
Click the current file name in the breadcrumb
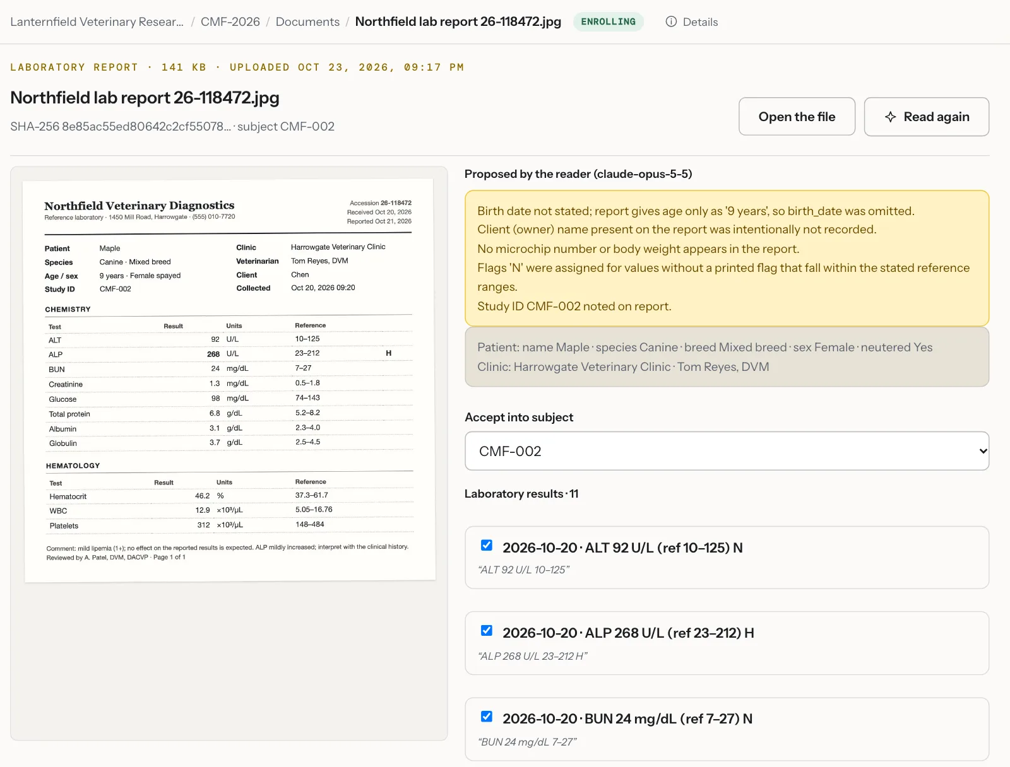click(458, 21)
